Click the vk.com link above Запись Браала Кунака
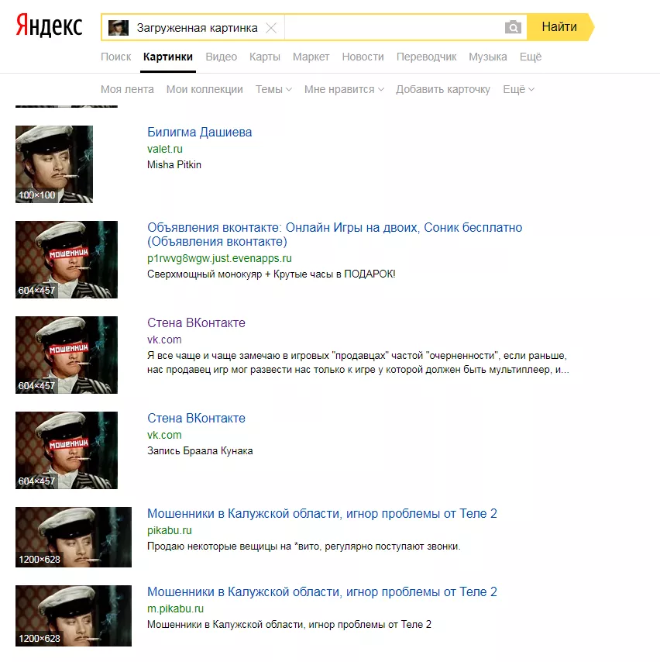 (164, 436)
